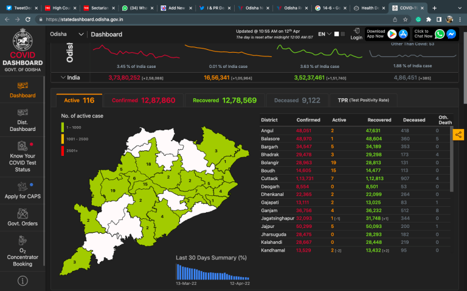Toggle the light/dark theme switch
The image size is (467, 291).
(x=339, y=34)
